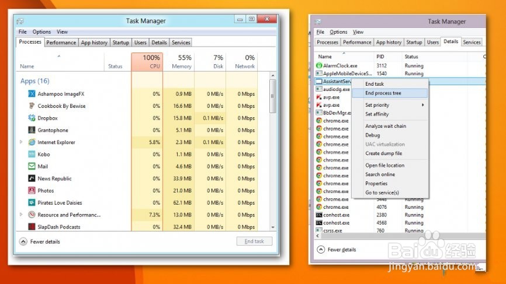Expand the Internet Explorer process group
The width and height of the screenshot is (506, 284).
pyautogui.click(x=21, y=142)
